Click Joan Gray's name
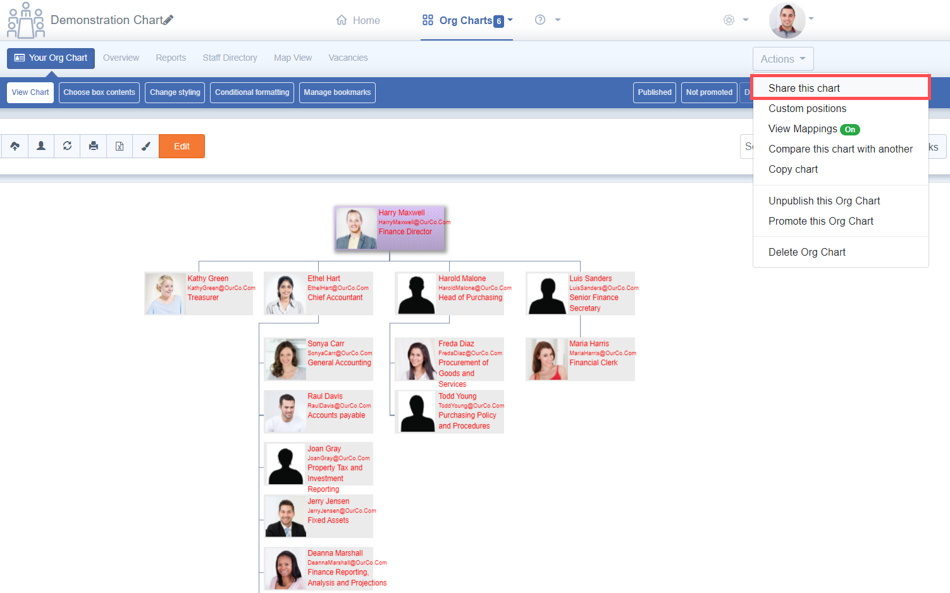 point(324,449)
